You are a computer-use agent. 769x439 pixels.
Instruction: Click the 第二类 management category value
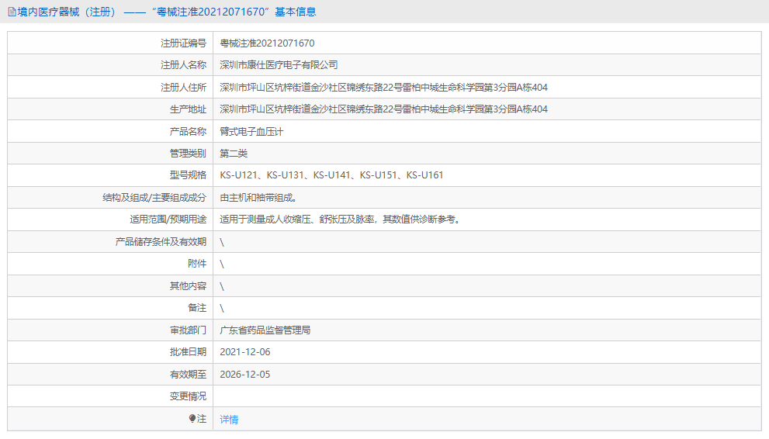click(234, 154)
